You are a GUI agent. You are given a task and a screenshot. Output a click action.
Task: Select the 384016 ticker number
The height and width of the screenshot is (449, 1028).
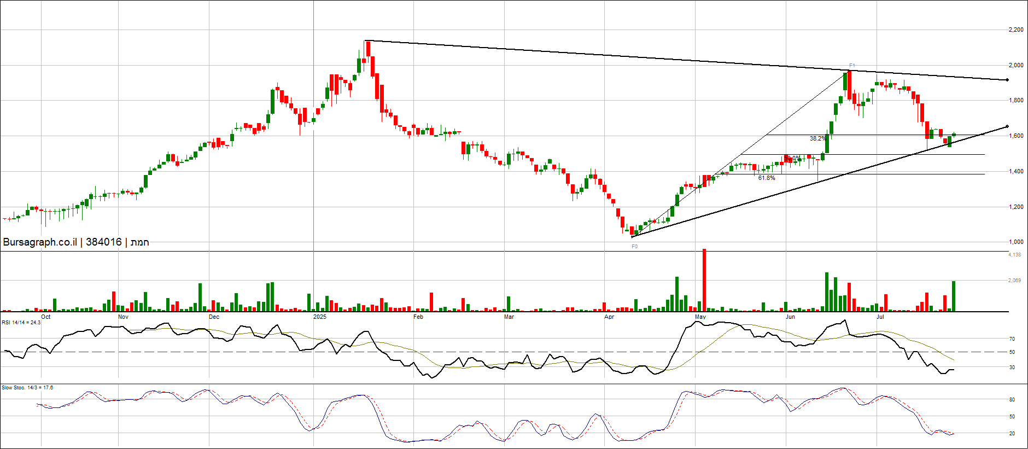[104, 242]
